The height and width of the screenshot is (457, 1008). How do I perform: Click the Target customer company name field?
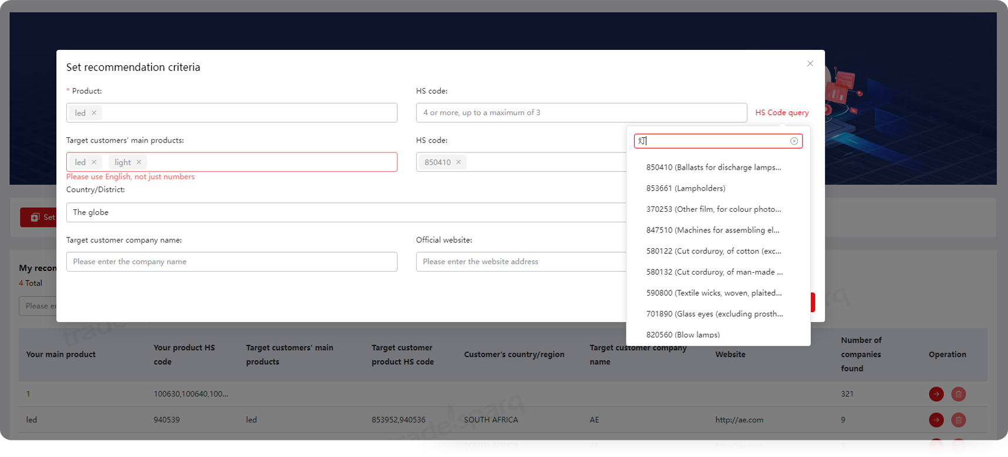232,262
